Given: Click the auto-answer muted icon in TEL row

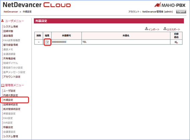Looking at the screenshot, I should tap(176, 42).
